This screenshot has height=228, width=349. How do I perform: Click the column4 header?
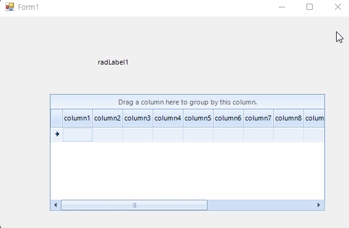pos(168,118)
